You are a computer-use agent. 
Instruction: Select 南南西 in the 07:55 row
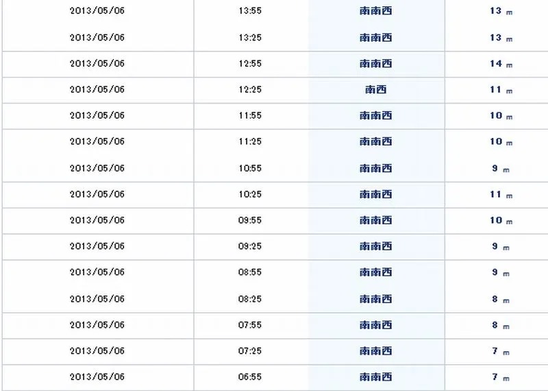coord(376,325)
